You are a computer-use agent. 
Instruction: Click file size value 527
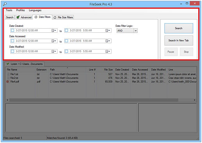click(110, 74)
